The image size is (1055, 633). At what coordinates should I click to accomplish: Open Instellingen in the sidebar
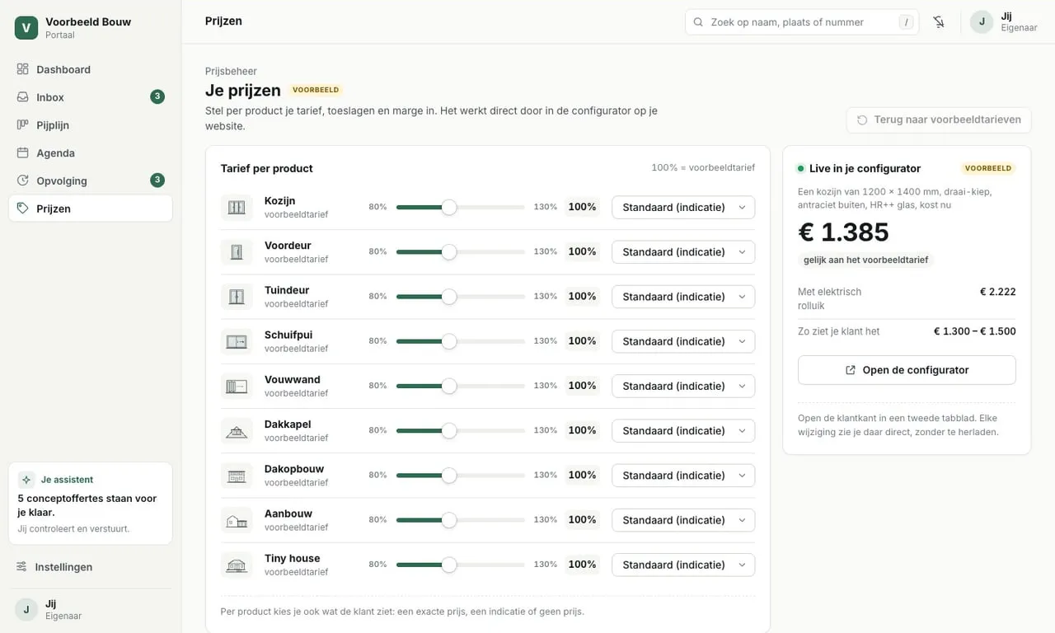91,567
